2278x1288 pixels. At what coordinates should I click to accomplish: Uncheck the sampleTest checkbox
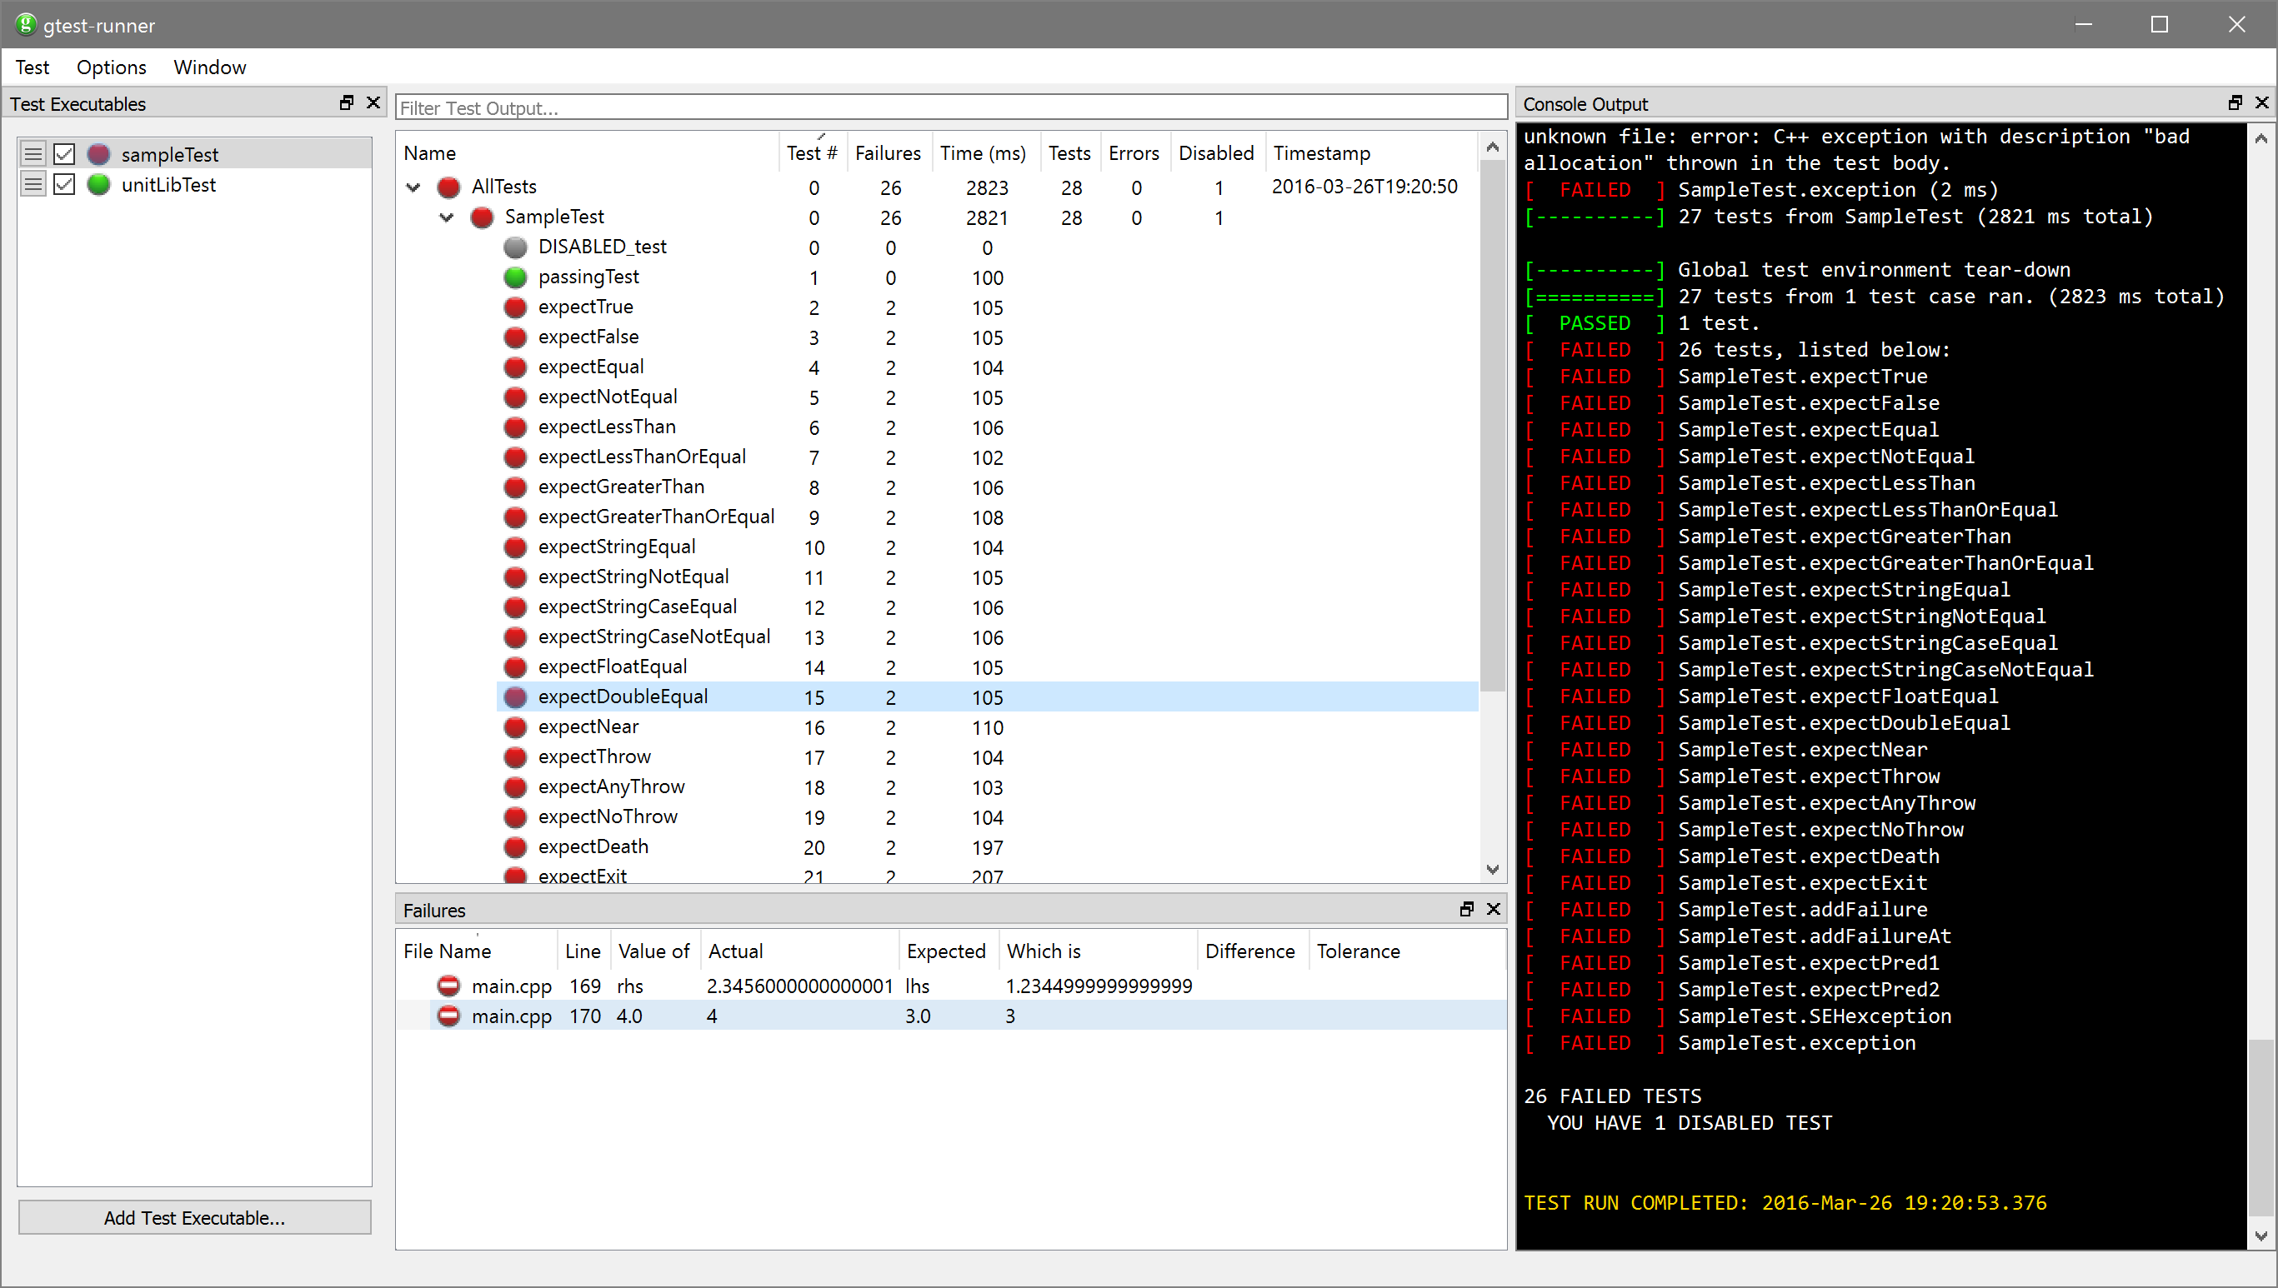tap(65, 154)
